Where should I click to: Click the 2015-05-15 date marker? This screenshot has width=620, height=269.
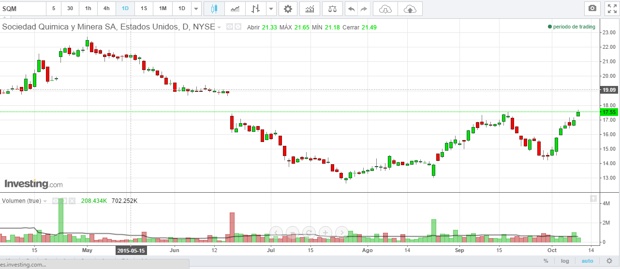tap(132, 251)
